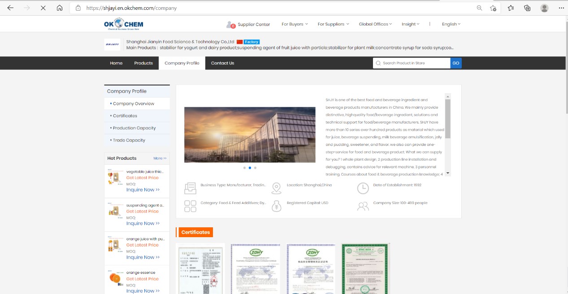Show the second carousel slide dot

250,168
